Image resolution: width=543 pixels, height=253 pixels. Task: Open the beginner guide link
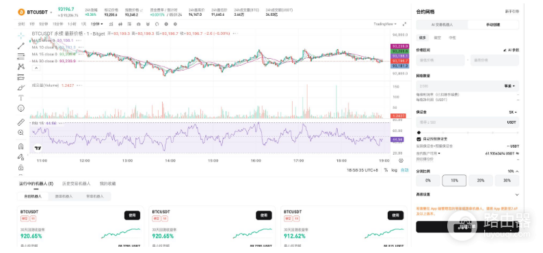pyautogui.click(x=512, y=12)
